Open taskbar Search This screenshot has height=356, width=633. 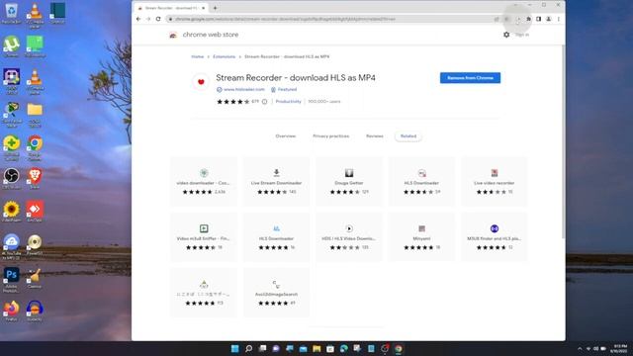(248, 349)
